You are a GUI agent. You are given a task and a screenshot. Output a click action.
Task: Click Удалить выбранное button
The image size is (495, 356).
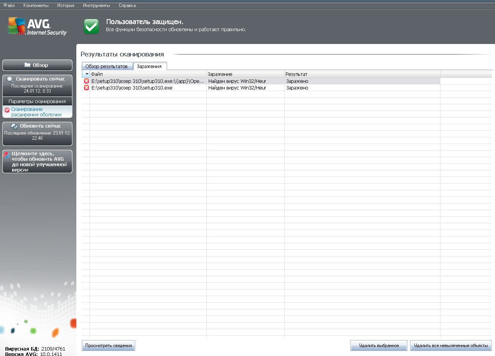tap(379, 345)
